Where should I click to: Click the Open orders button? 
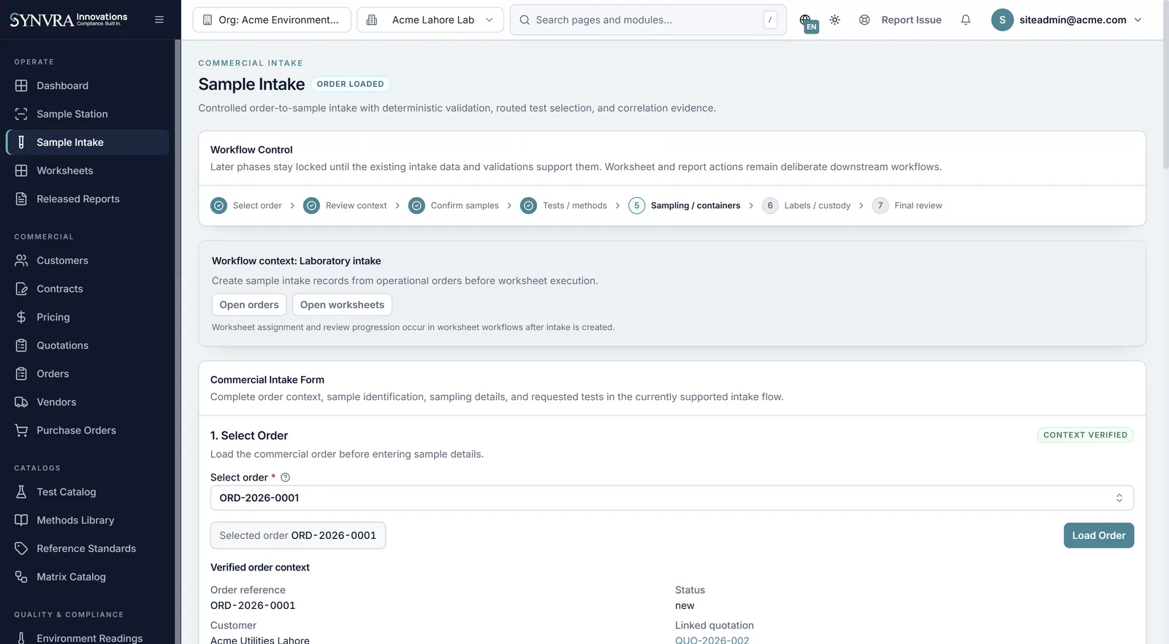[249, 305]
